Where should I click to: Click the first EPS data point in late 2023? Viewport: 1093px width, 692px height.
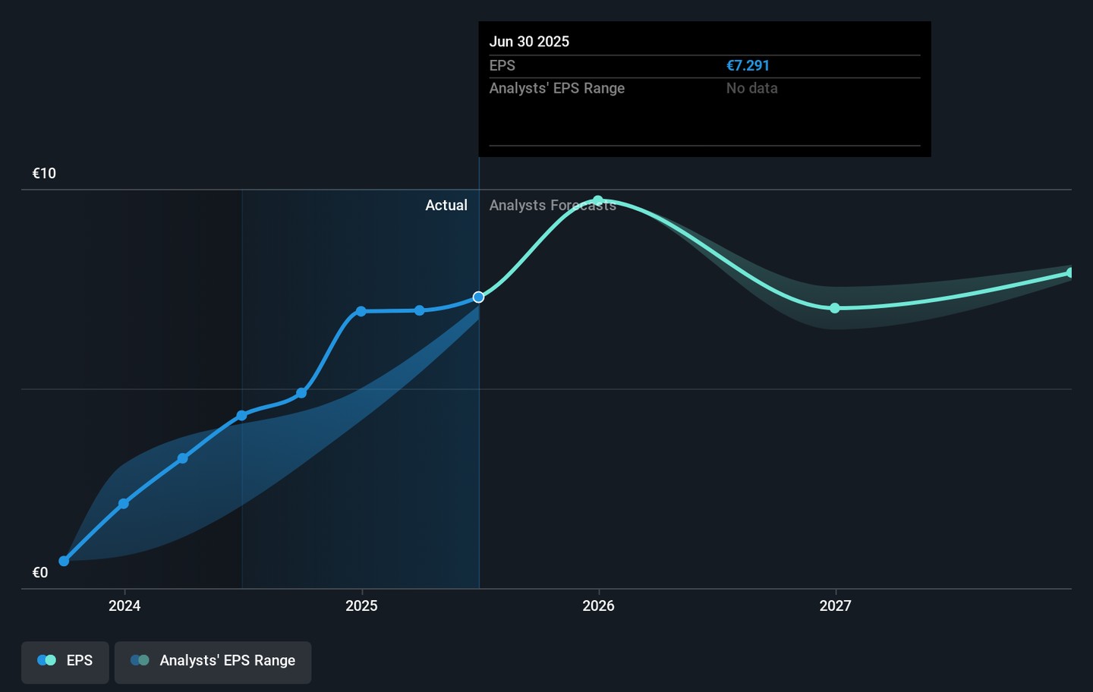(65, 561)
